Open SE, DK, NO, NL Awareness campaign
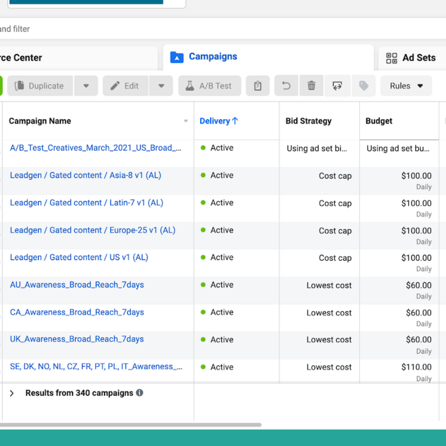 tap(96, 366)
